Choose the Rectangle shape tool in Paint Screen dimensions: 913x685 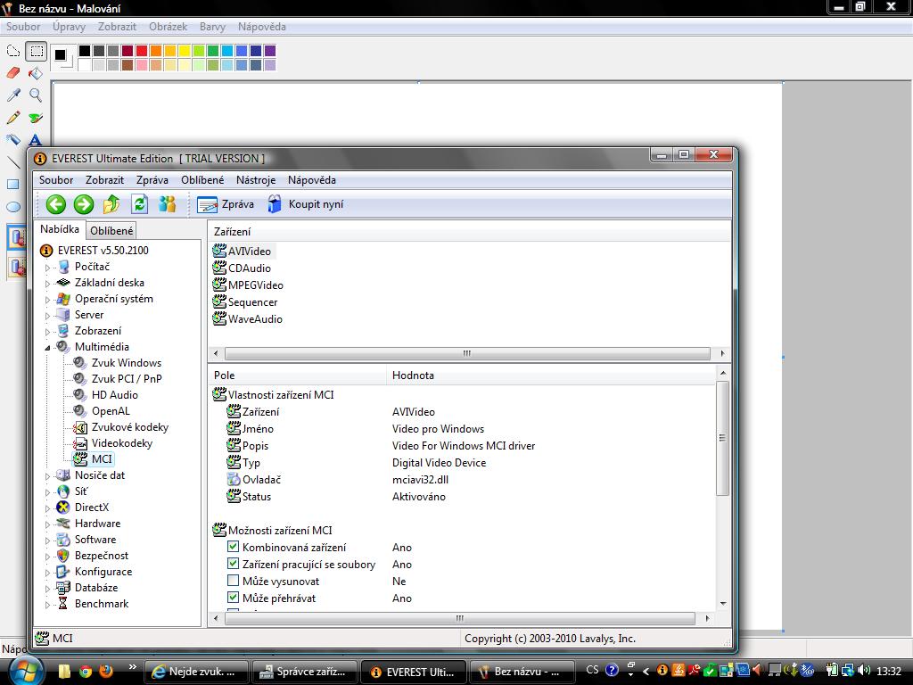[x=13, y=184]
